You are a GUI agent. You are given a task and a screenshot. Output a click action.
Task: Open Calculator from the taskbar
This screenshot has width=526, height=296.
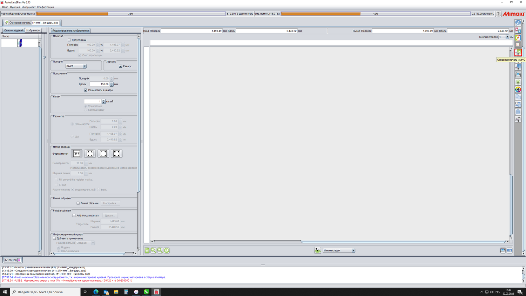tap(126, 292)
